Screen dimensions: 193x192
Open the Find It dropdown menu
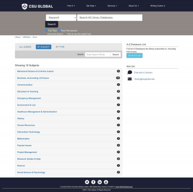coord(71,6)
